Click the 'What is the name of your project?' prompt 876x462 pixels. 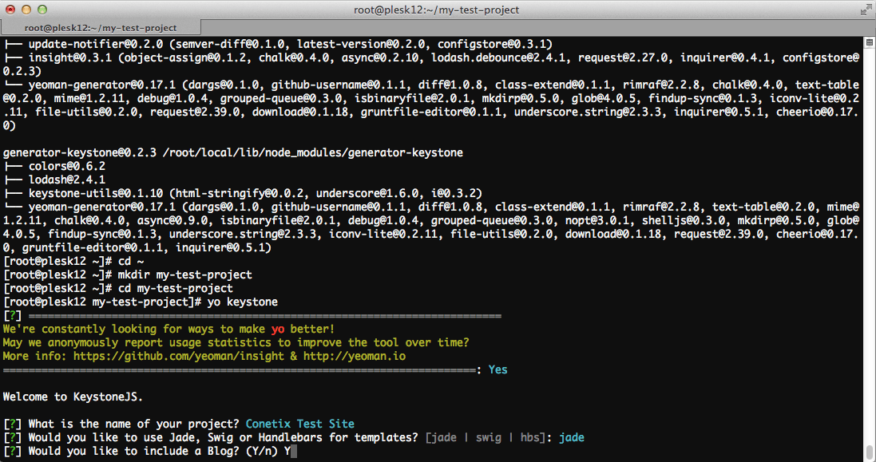tap(134, 424)
